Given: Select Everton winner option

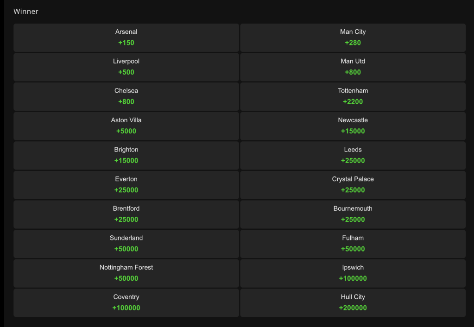Looking at the screenshot, I should pos(126,185).
